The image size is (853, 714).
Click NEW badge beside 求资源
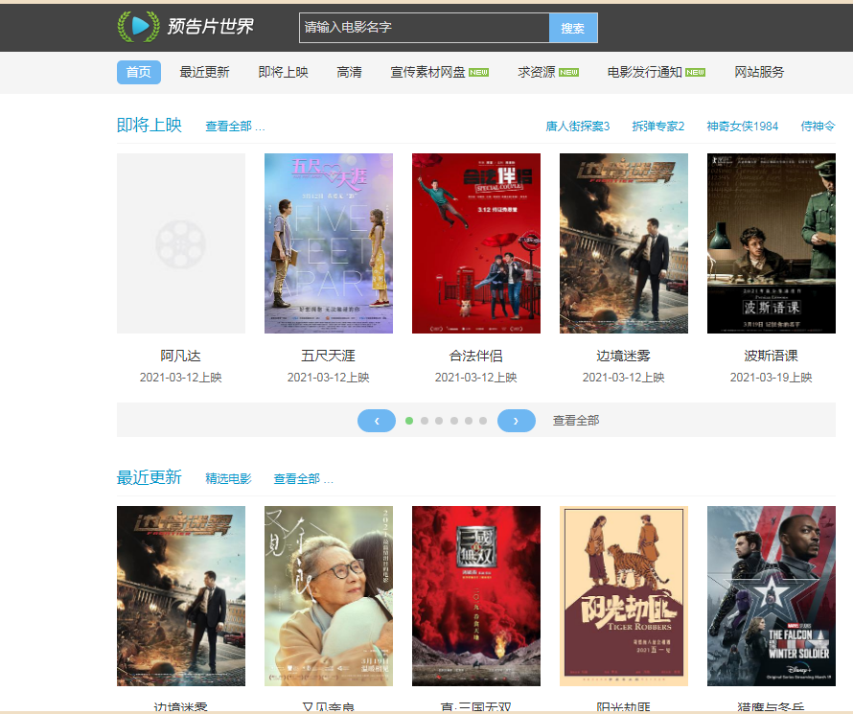(568, 72)
